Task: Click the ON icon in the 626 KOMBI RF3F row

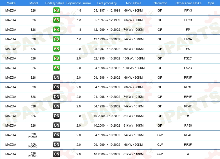Action: coord(56,144)
